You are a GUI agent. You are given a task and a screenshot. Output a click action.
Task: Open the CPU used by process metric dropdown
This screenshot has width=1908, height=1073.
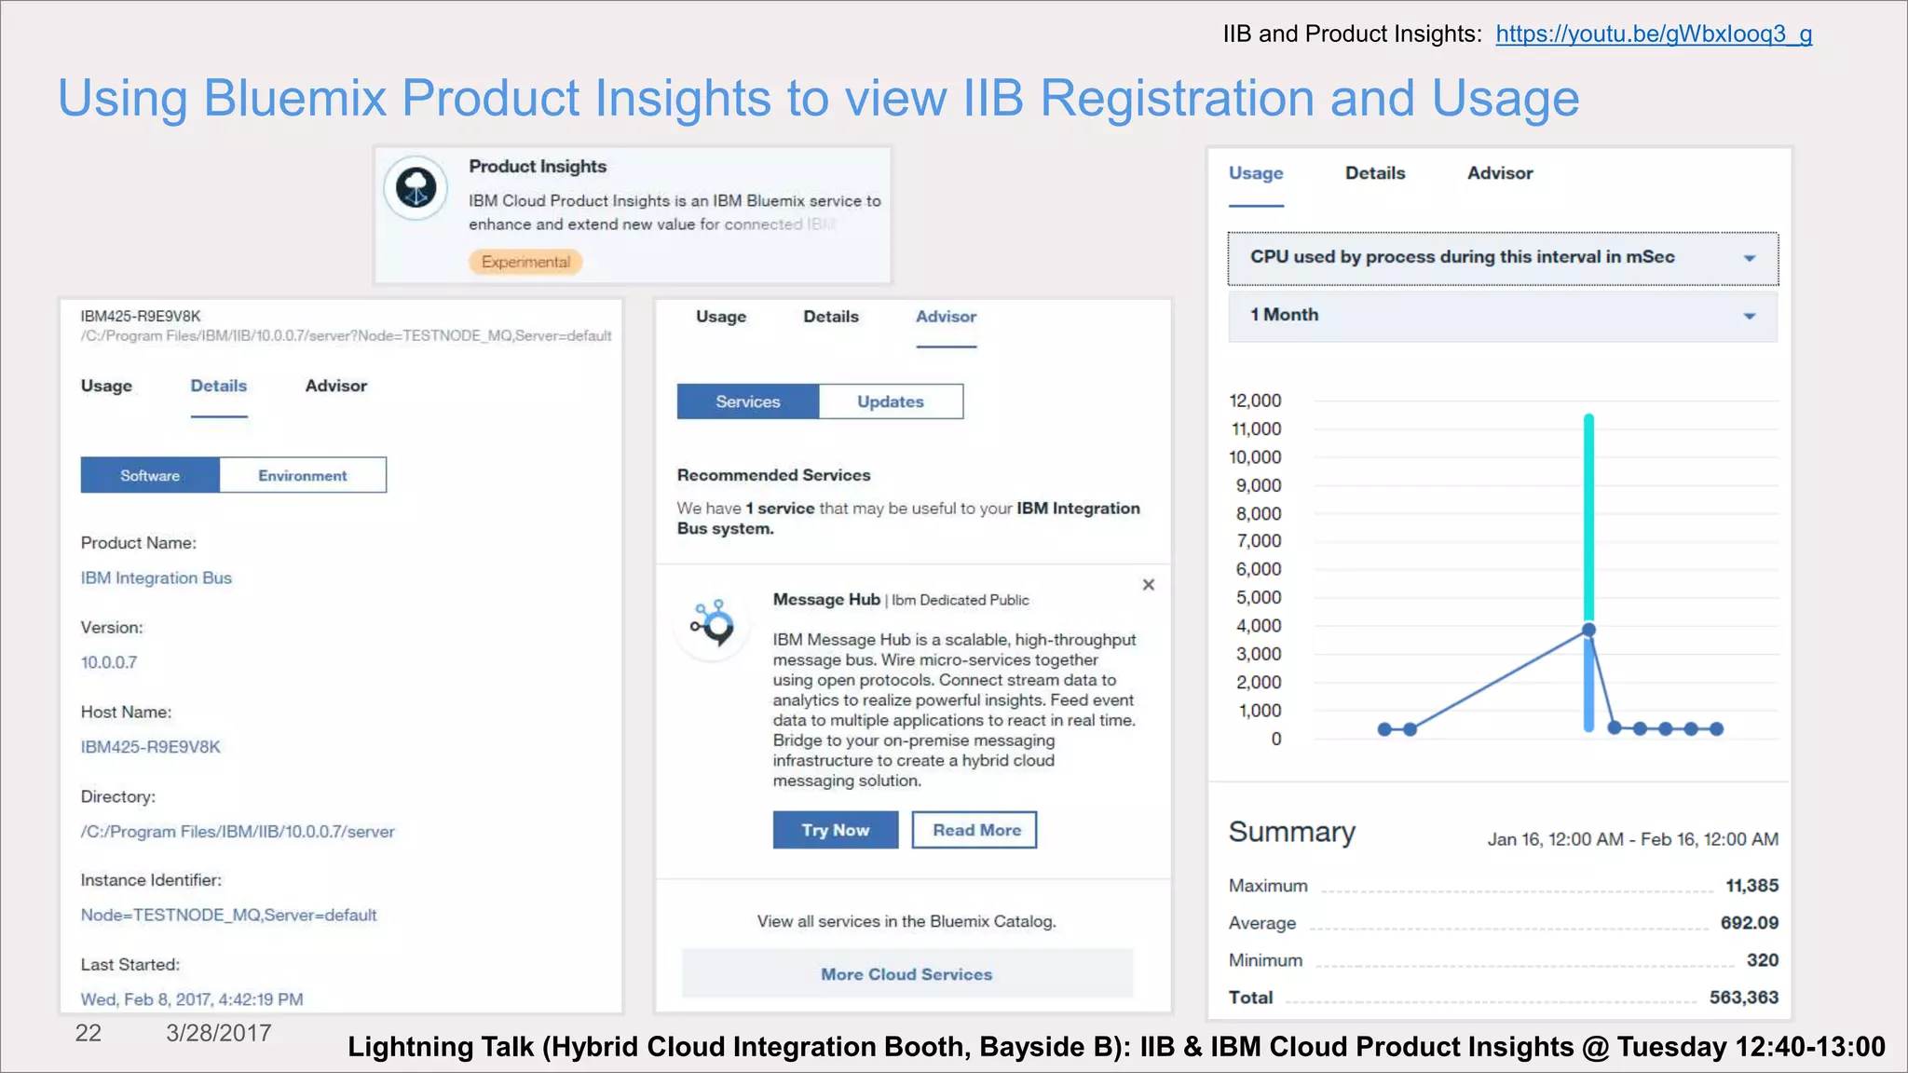(x=1503, y=258)
